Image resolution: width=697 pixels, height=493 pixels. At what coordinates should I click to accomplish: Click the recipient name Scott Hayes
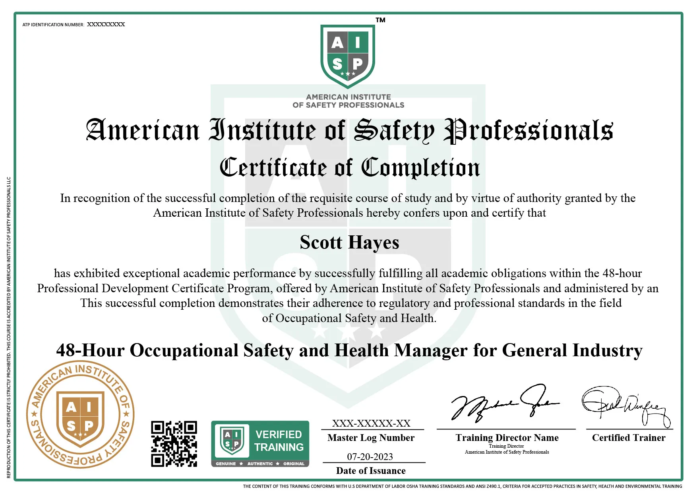349,242
